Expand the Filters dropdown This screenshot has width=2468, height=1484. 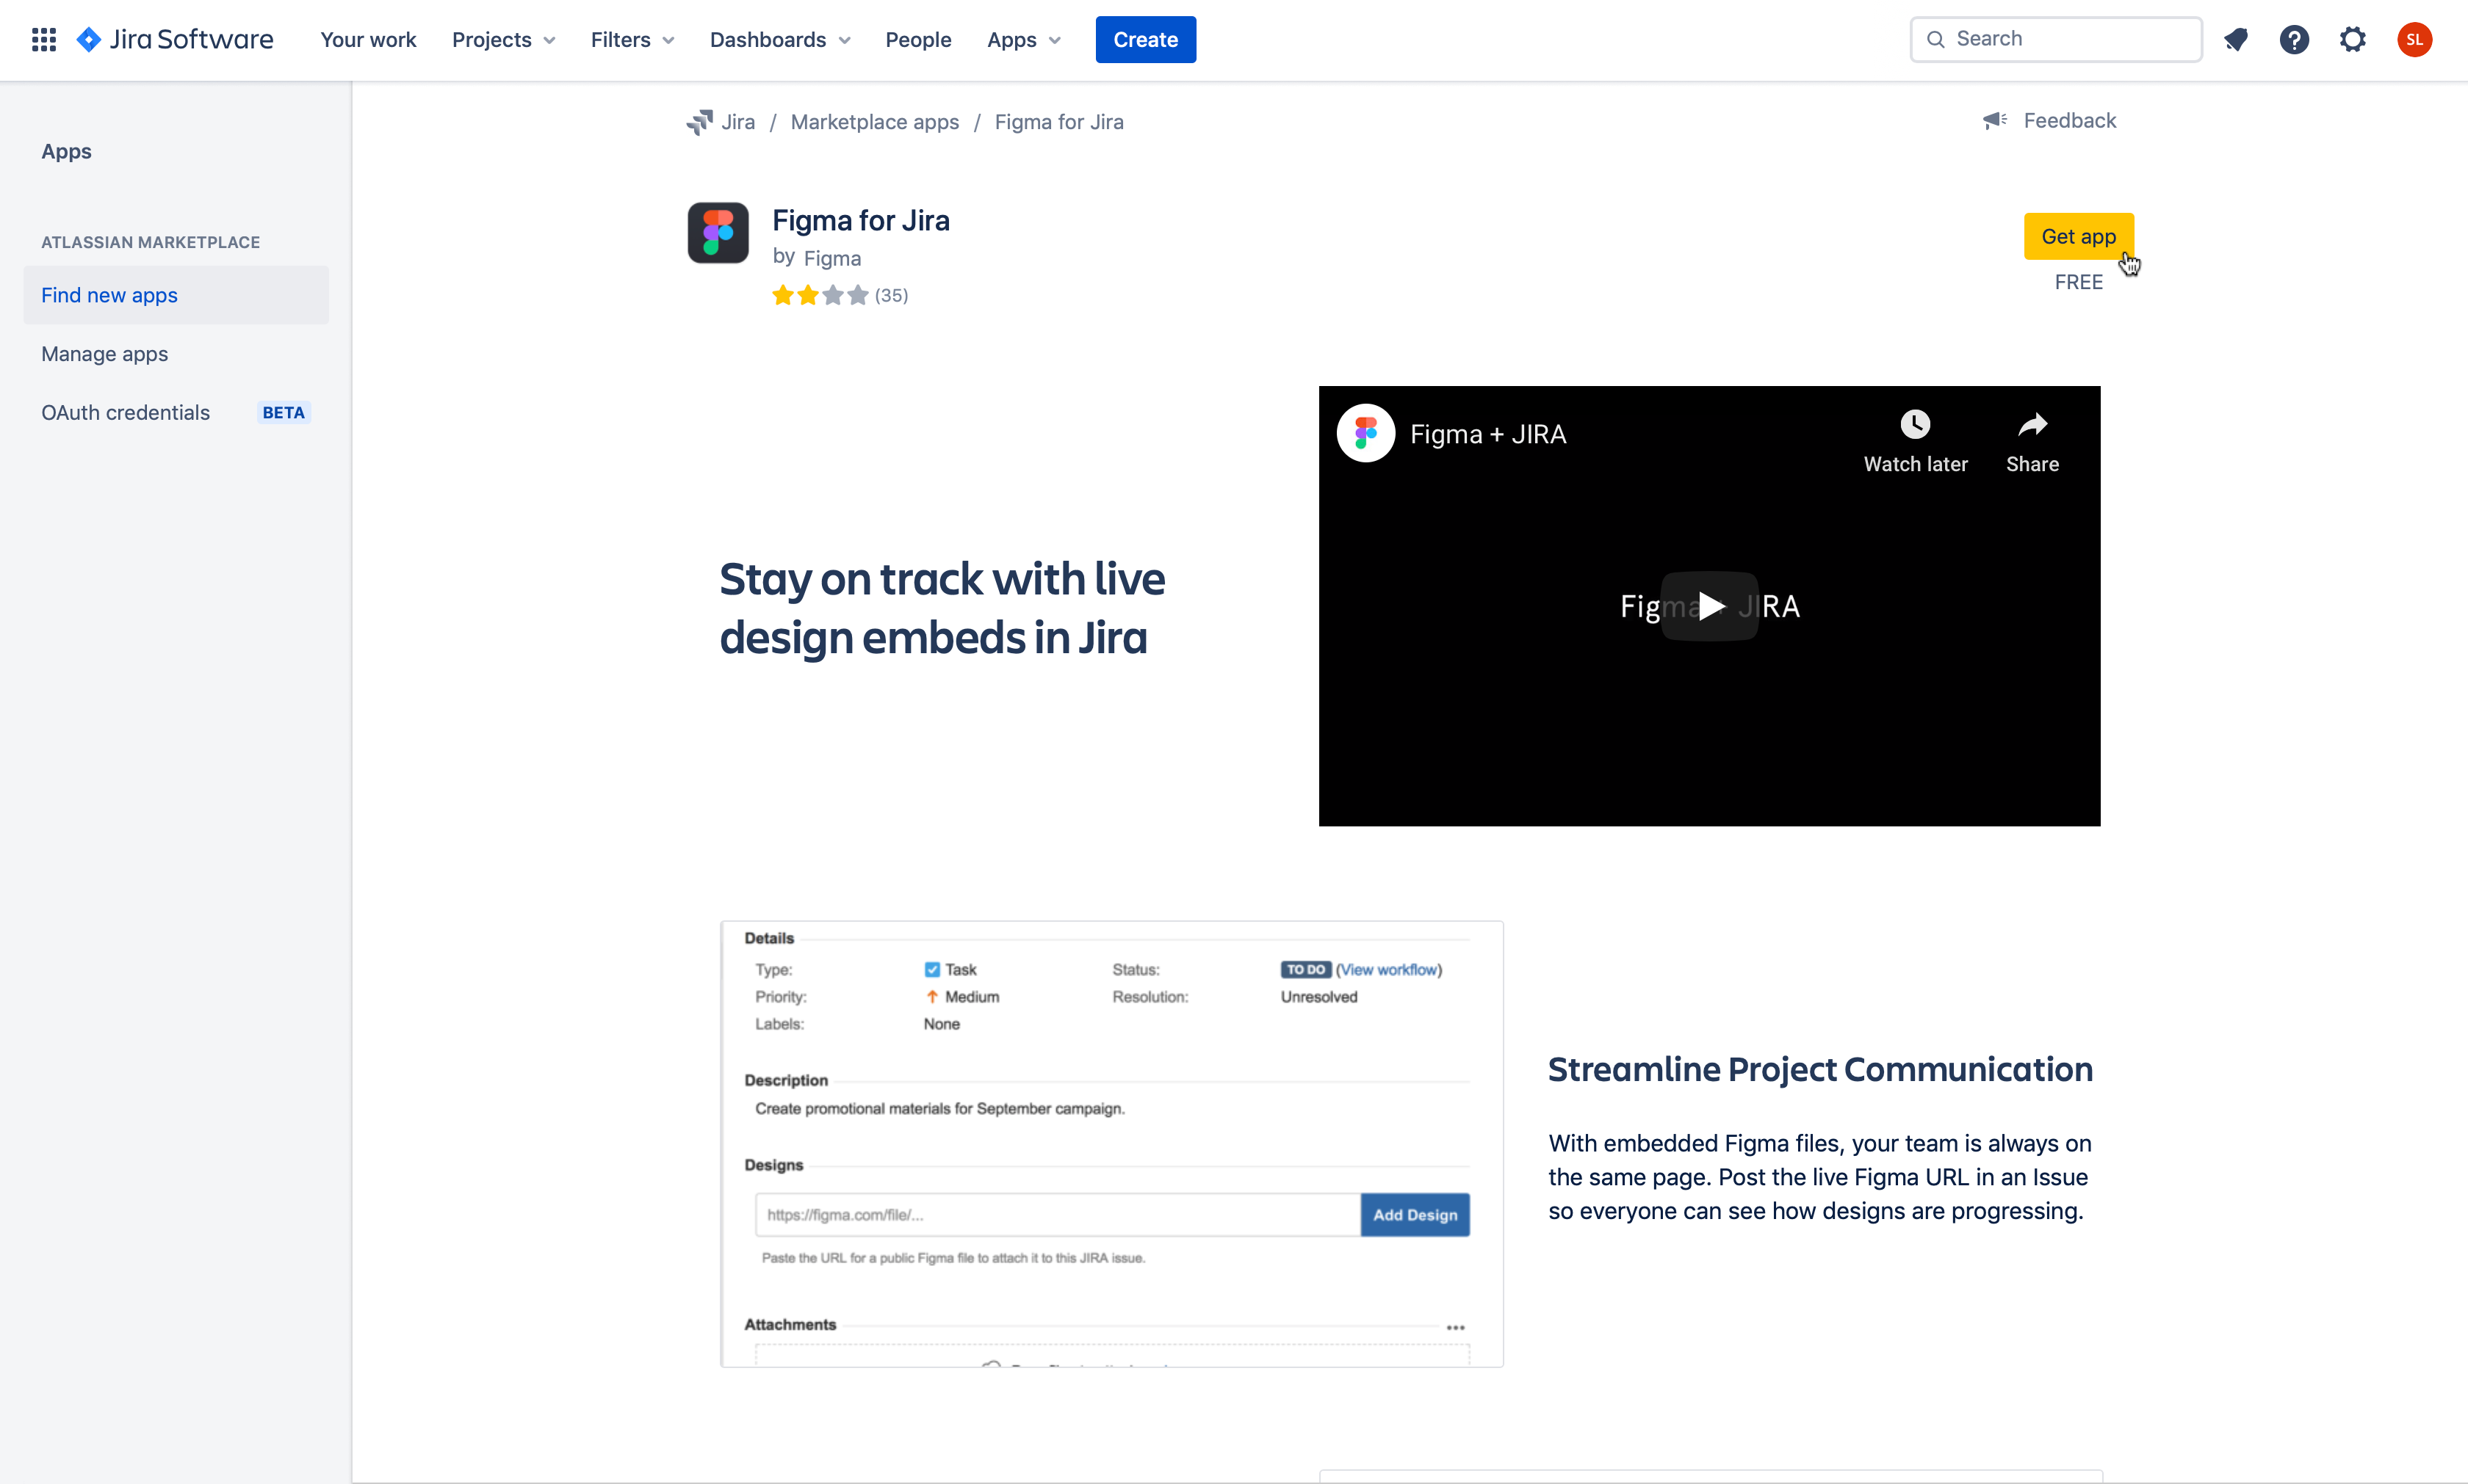632,39
